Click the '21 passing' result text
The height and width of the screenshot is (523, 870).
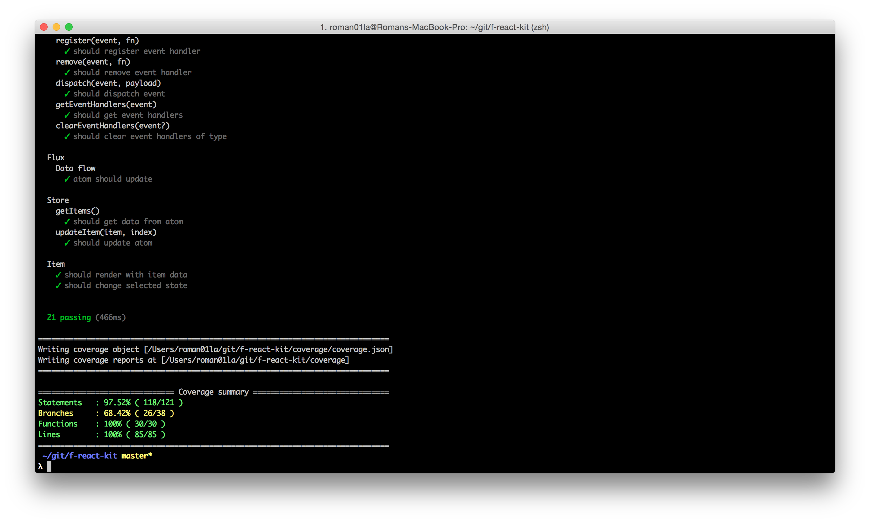pyautogui.click(x=69, y=318)
